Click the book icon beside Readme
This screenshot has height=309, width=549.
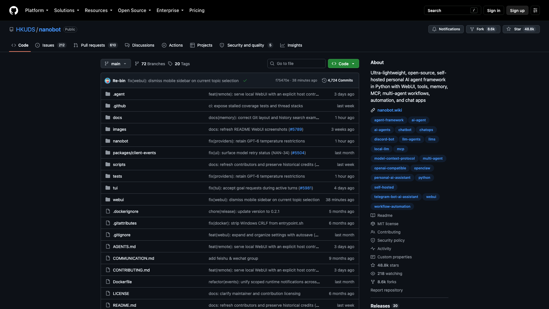point(373,215)
